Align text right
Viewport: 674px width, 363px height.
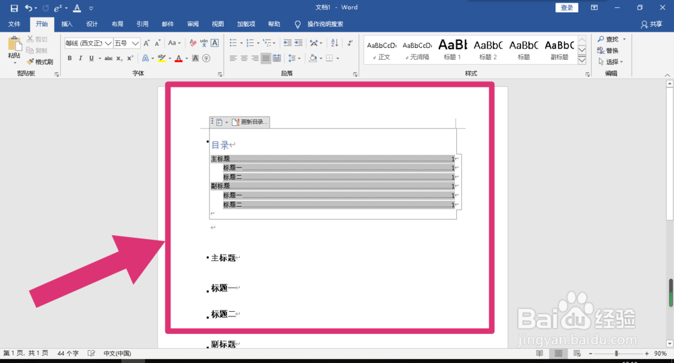pos(255,58)
